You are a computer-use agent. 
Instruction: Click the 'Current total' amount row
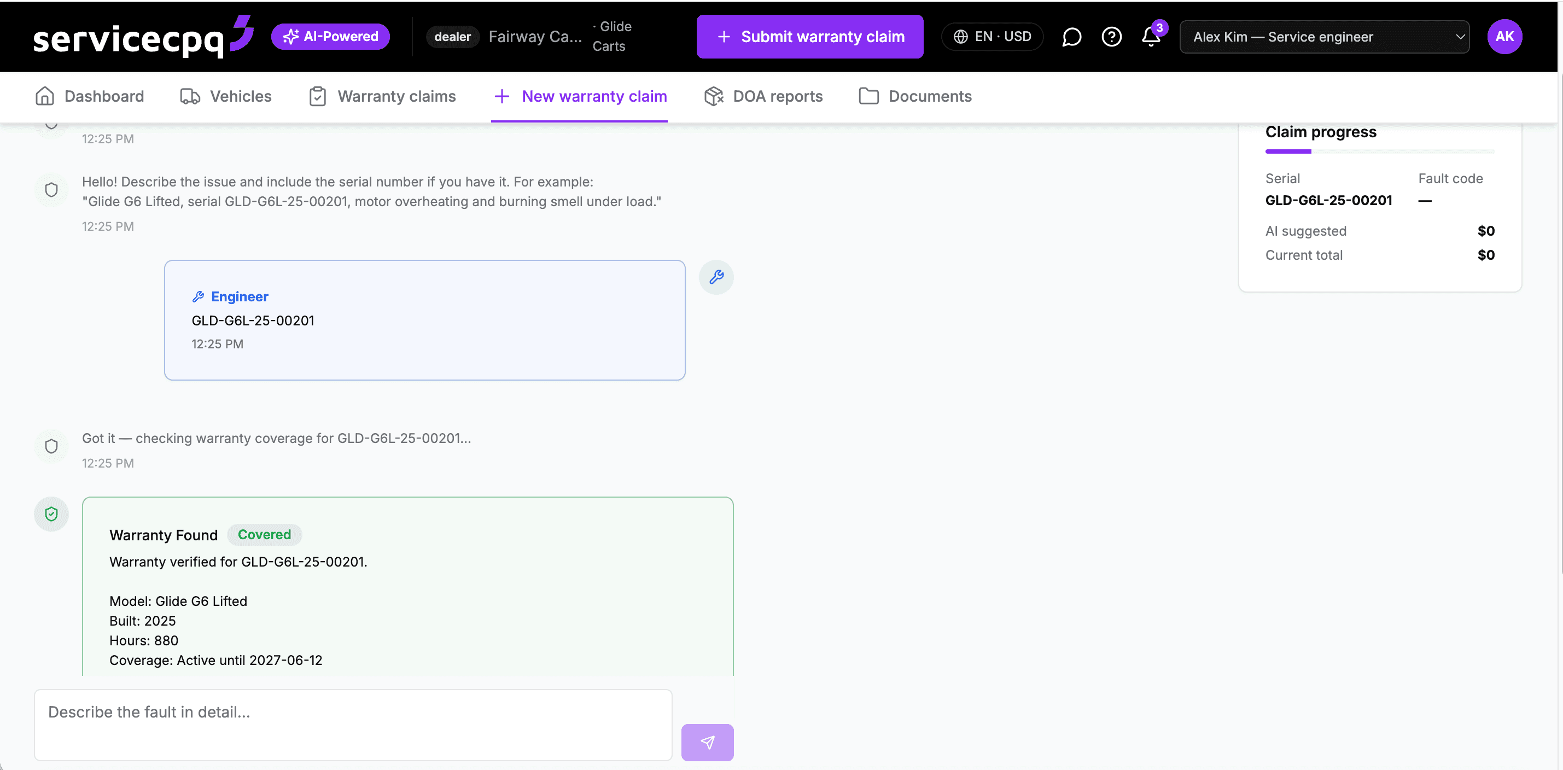point(1380,255)
